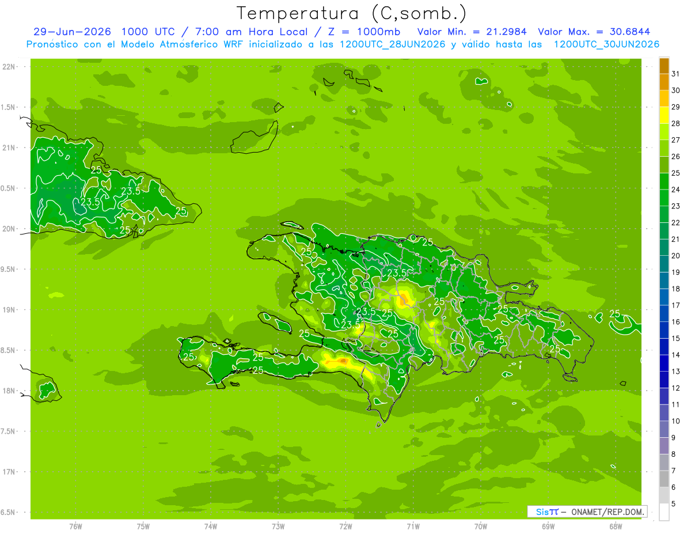Click the "71W" longitude axis label
Screen dimensions: 691x534
click(x=413, y=527)
